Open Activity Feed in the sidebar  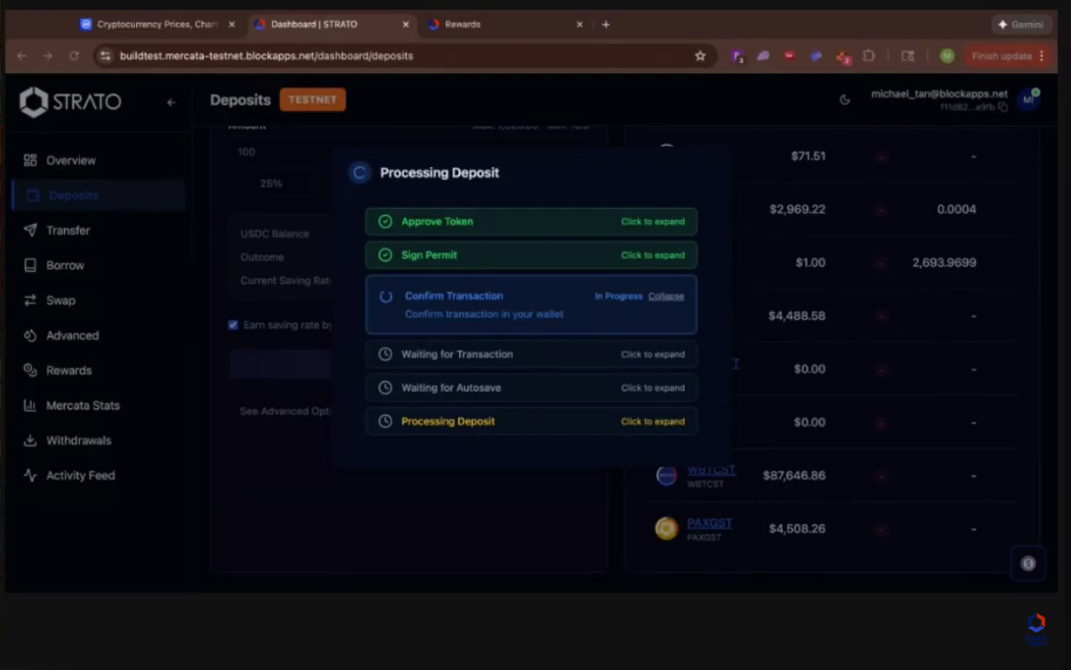[x=80, y=475]
